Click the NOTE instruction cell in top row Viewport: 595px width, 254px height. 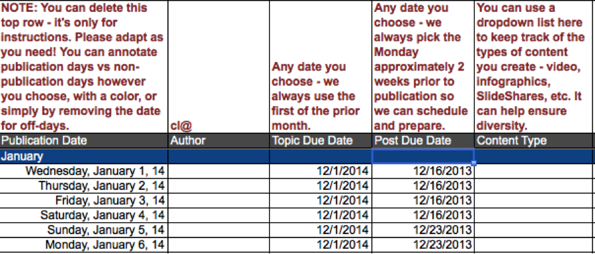(x=84, y=67)
